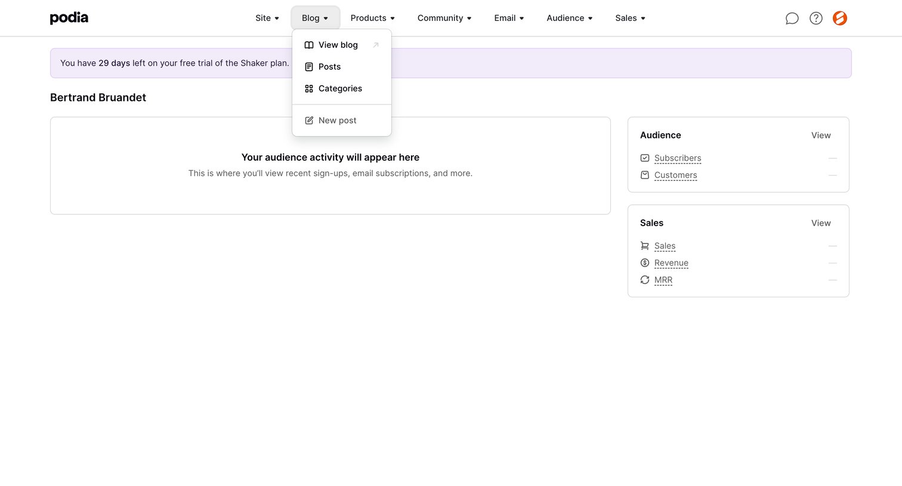Click the Subscribers checkmark icon
The image size is (902, 486).
[645, 158]
